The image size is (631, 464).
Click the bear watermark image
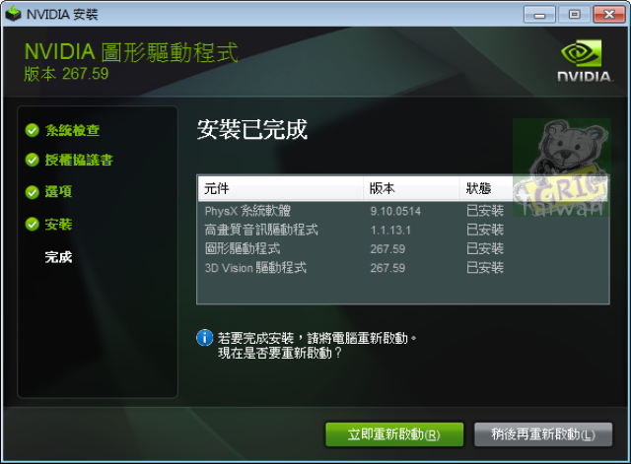[x=562, y=167]
